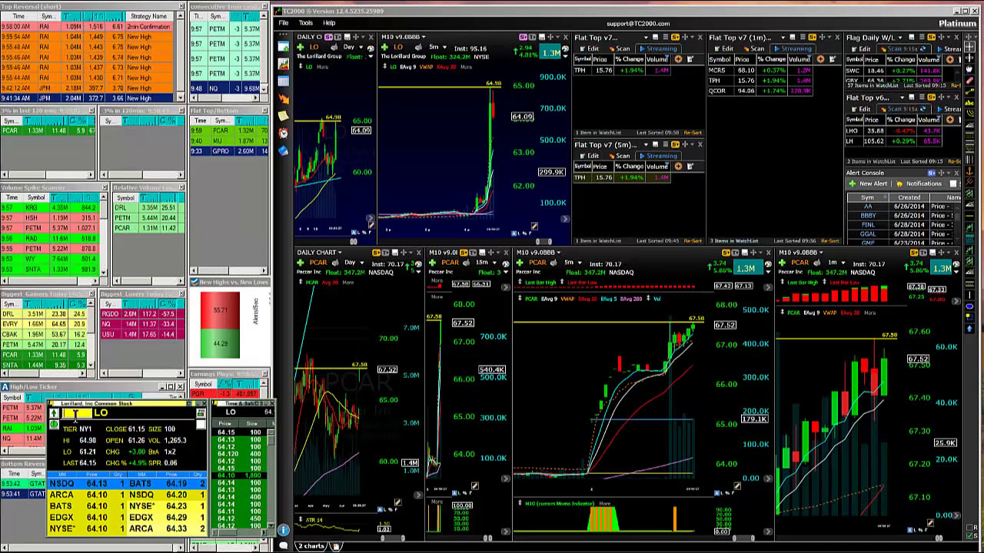
Task: Click the blue info icon in sidebar
Action: point(284,530)
